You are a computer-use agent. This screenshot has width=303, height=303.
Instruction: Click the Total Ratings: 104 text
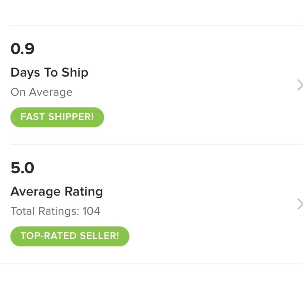[x=55, y=211]
